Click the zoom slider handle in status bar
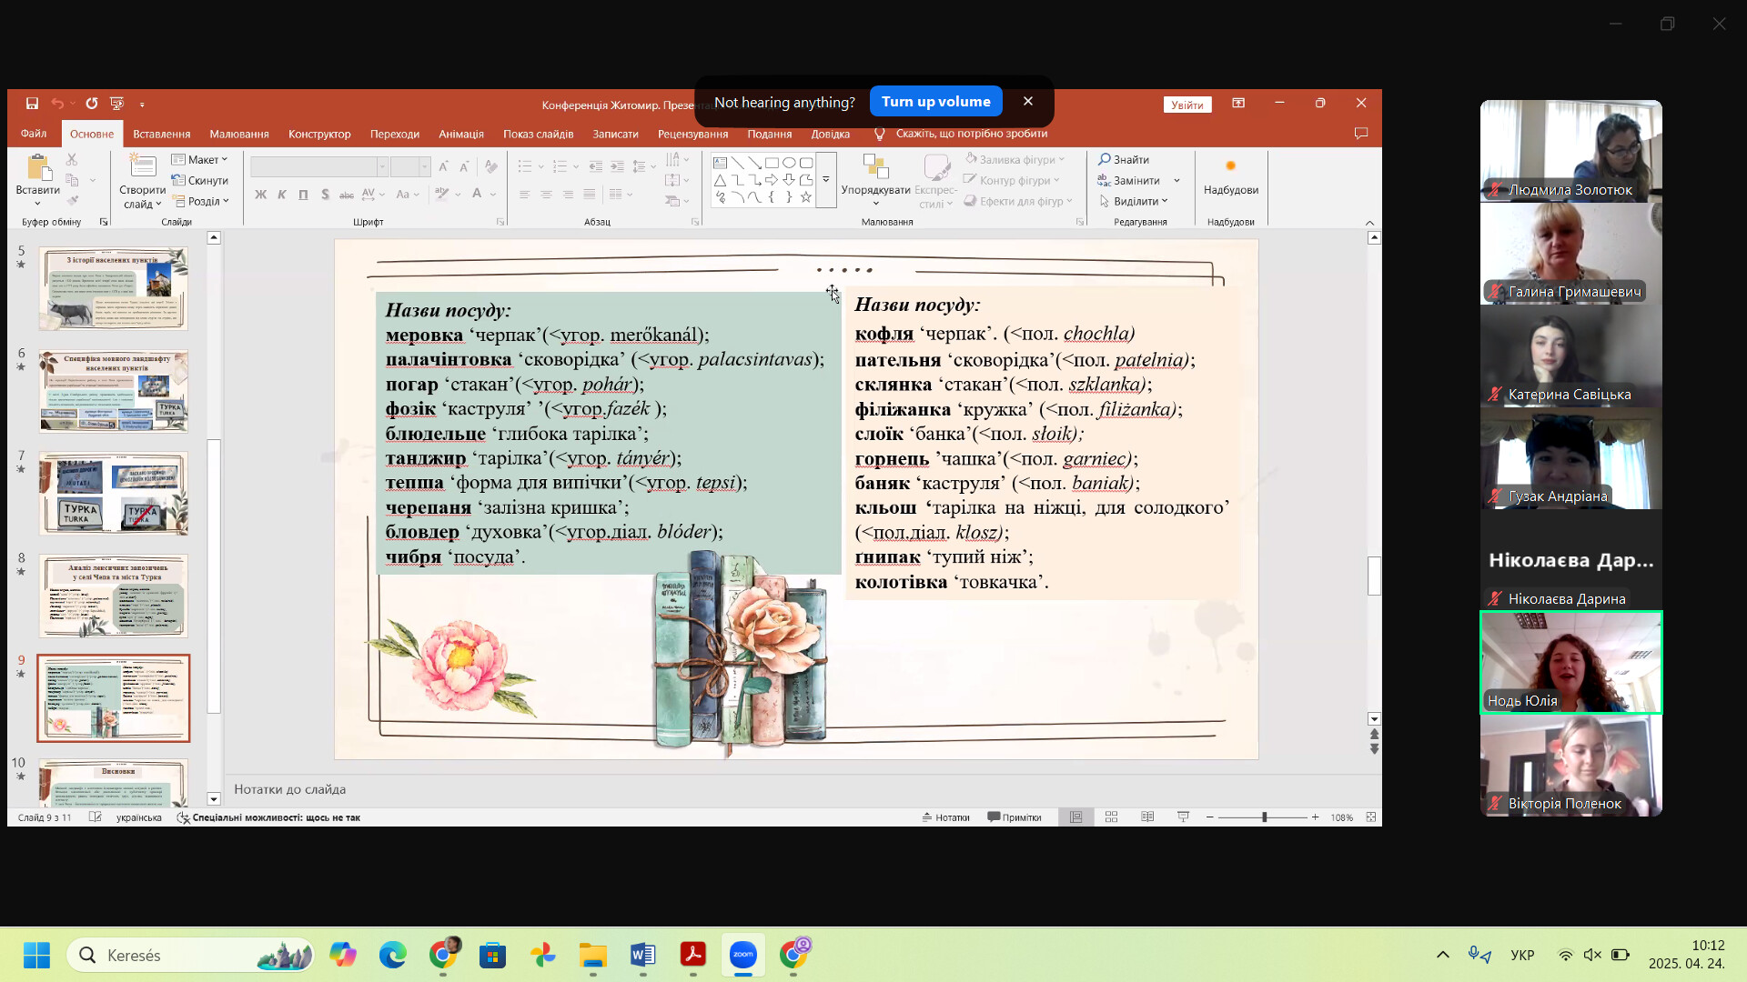This screenshot has width=1747, height=982. pyautogui.click(x=1264, y=817)
